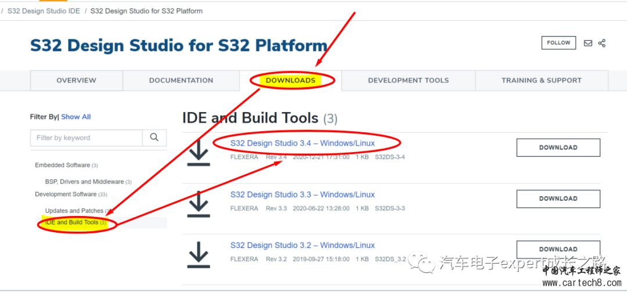The height and width of the screenshot is (292, 627).
Task: Click Download button for Studio 3.2
Action: [x=558, y=249]
